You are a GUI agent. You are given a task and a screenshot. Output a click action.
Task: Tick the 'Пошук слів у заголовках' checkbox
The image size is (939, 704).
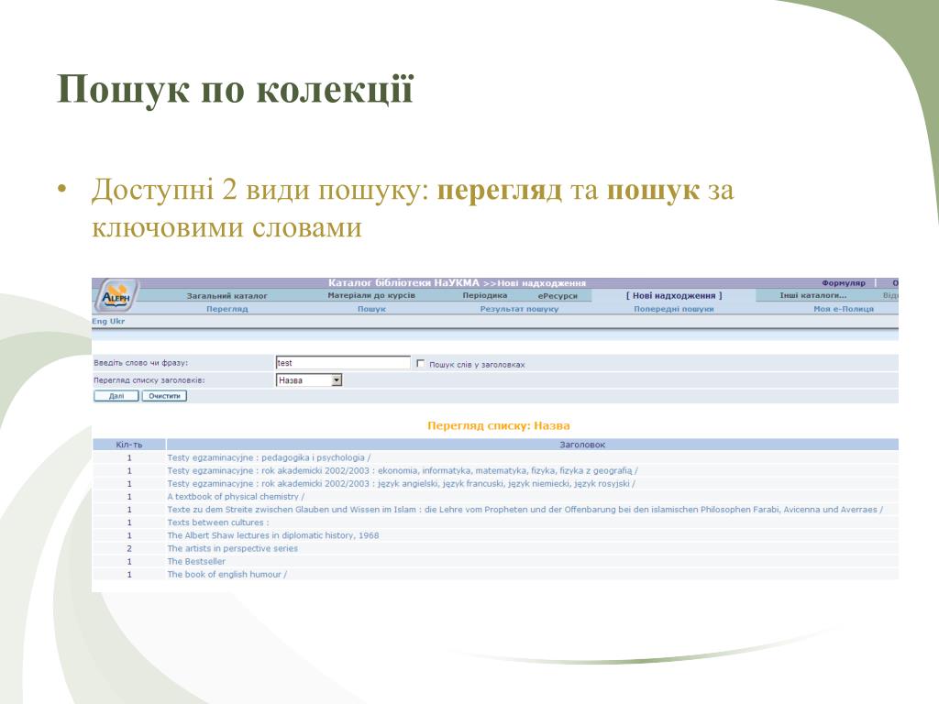pos(420,363)
